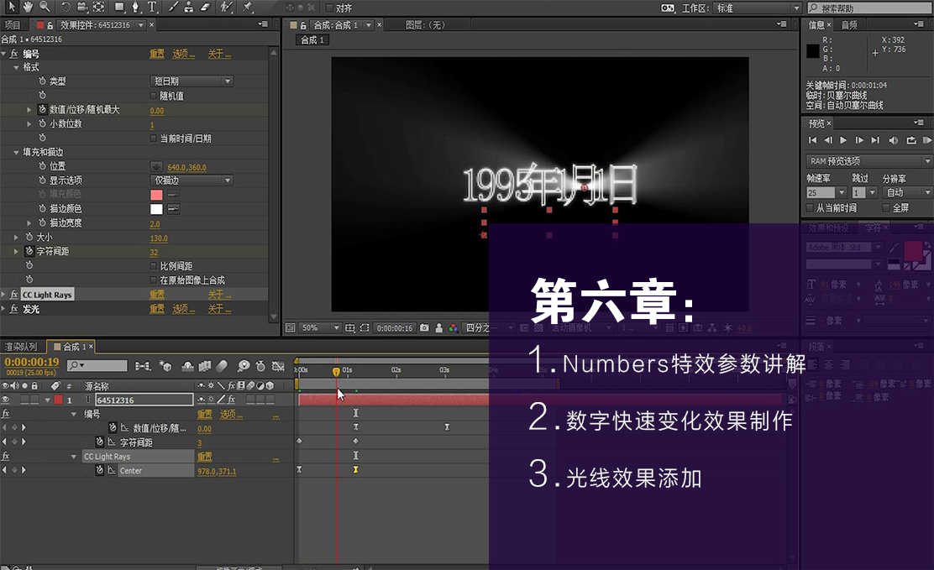Open the 帧速率 dropdown showing 25
Viewport: 934px width, 570px height.
click(x=826, y=192)
